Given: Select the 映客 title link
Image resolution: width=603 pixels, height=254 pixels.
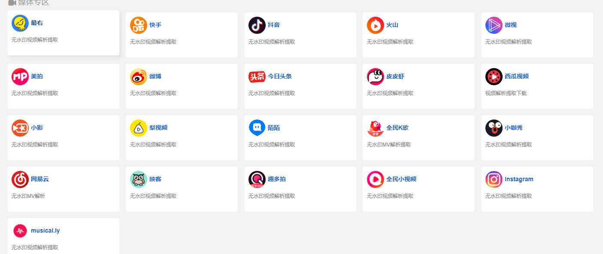Looking at the screenshot, I should [x=155, y=179].
